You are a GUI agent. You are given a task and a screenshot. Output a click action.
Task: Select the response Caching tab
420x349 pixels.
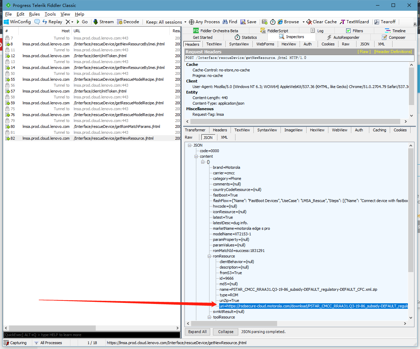tap(379, 130)
